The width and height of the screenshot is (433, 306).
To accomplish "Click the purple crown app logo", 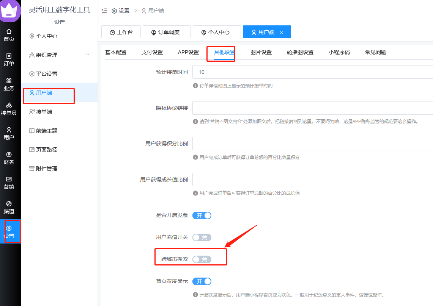I will pyautogui.click(x=10, y=11).
